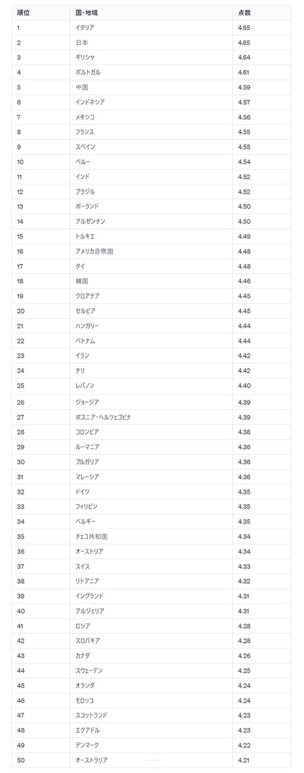Screen dimensions: 304x773
Task: Click the score 4.21 in last row
Action: point(244,760)
